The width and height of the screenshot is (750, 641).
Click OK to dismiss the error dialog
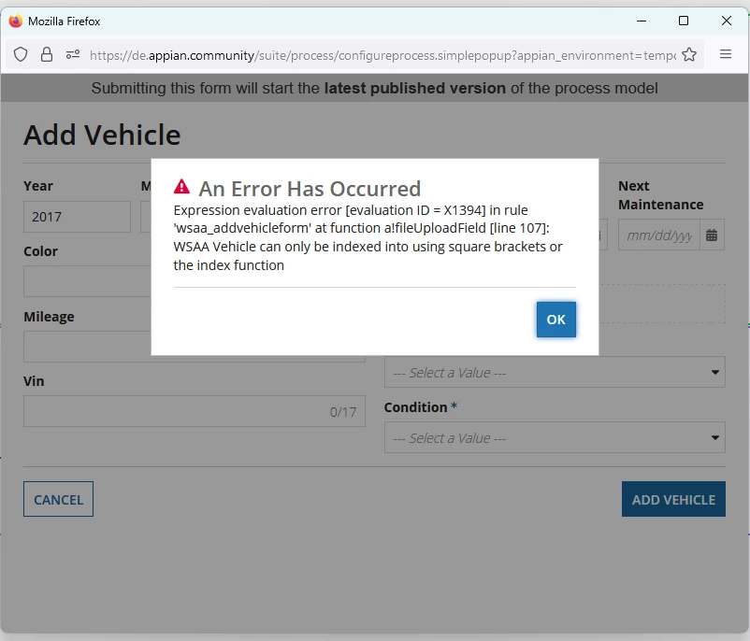555,320
